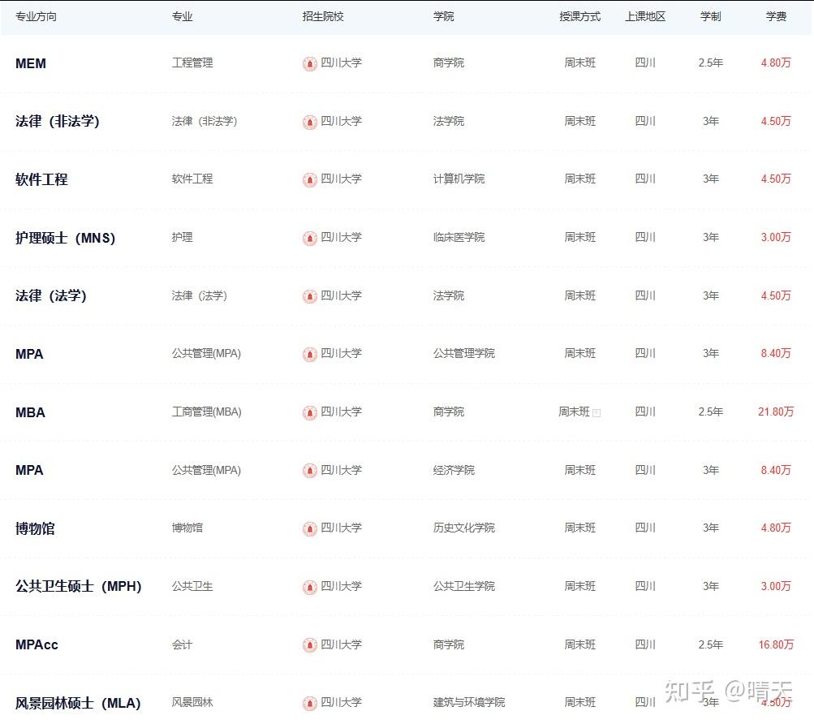Click 会计 major in MPAcc row

[183, 644]
